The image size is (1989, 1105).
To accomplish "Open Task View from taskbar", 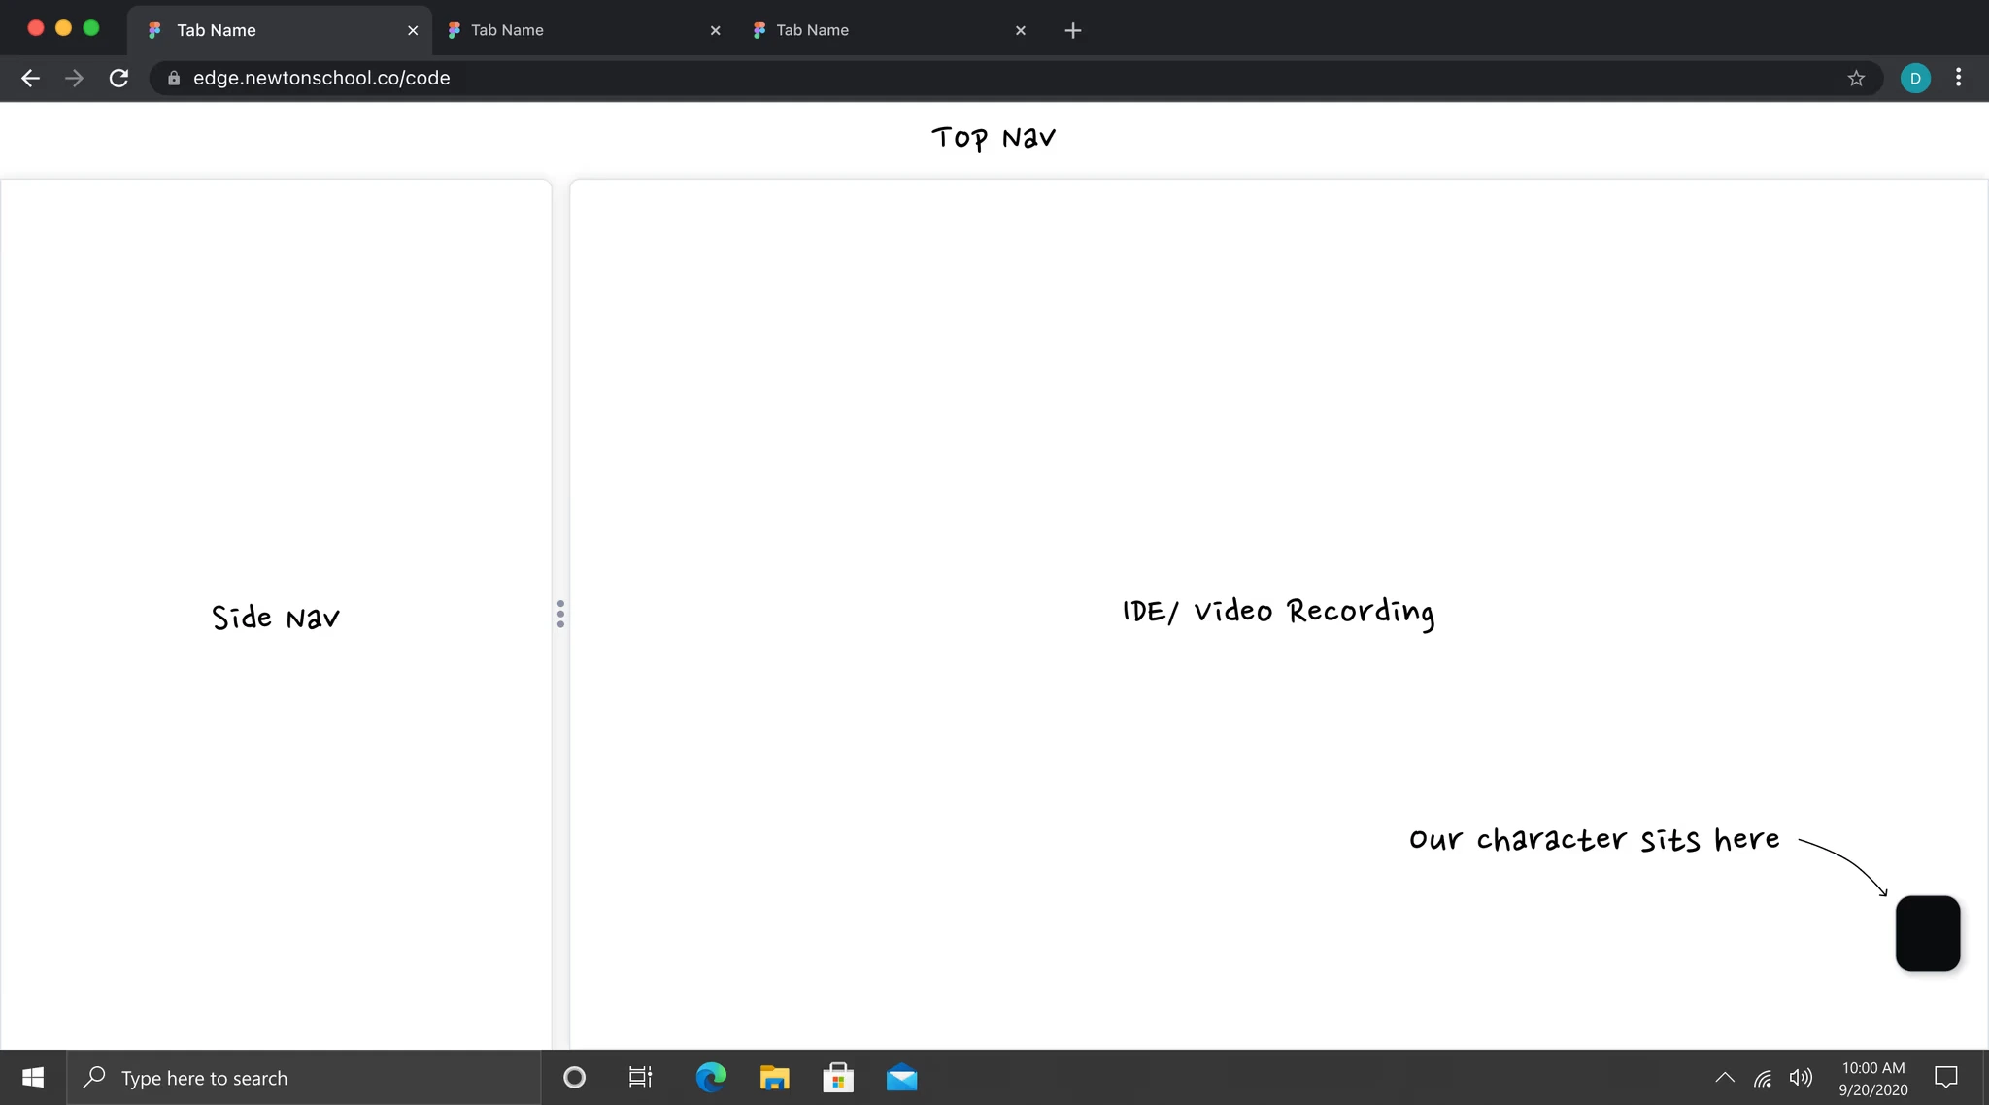I will click(640, 1078).
